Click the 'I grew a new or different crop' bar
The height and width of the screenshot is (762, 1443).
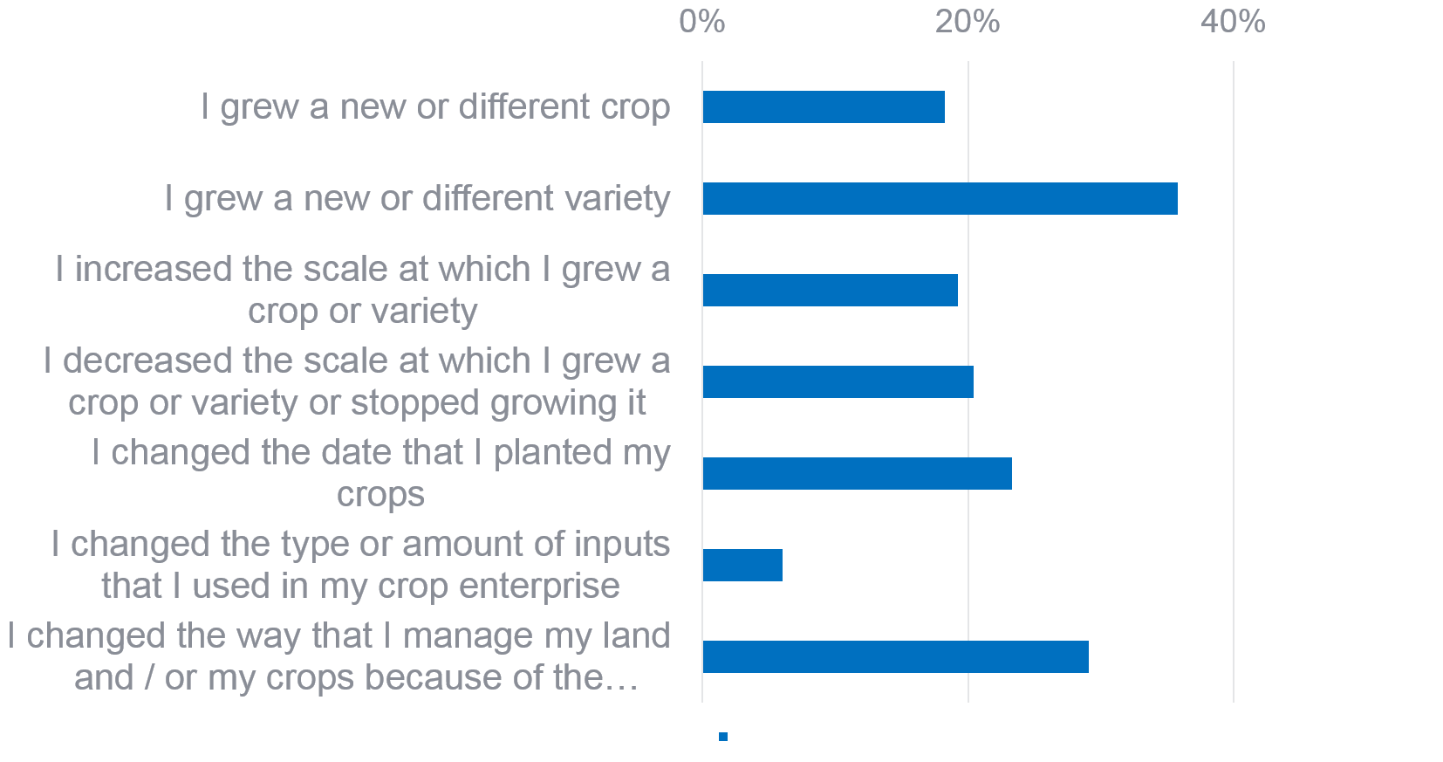pos(824,107)
